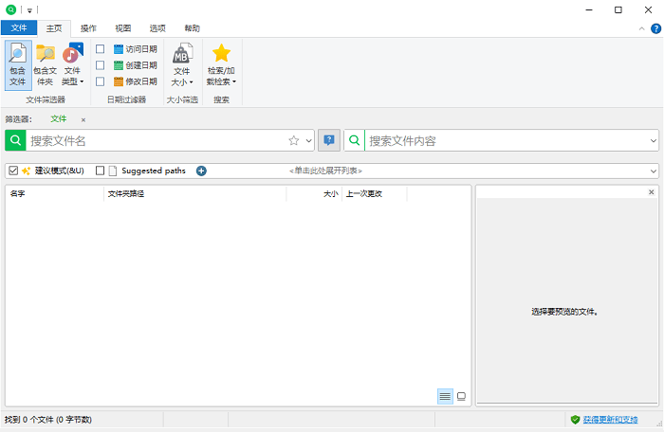Expand the 文件大小 size filter dropdown
This screenshot has width=664, height=432.
click(x=181, y=65)
